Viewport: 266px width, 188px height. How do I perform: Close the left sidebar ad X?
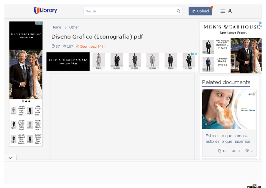41,23
